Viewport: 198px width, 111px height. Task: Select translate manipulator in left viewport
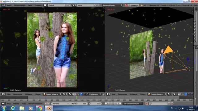point(81,94)
